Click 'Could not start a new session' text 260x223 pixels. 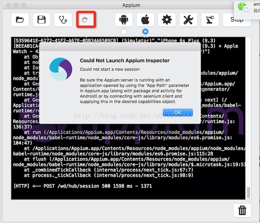click(110, 69)
